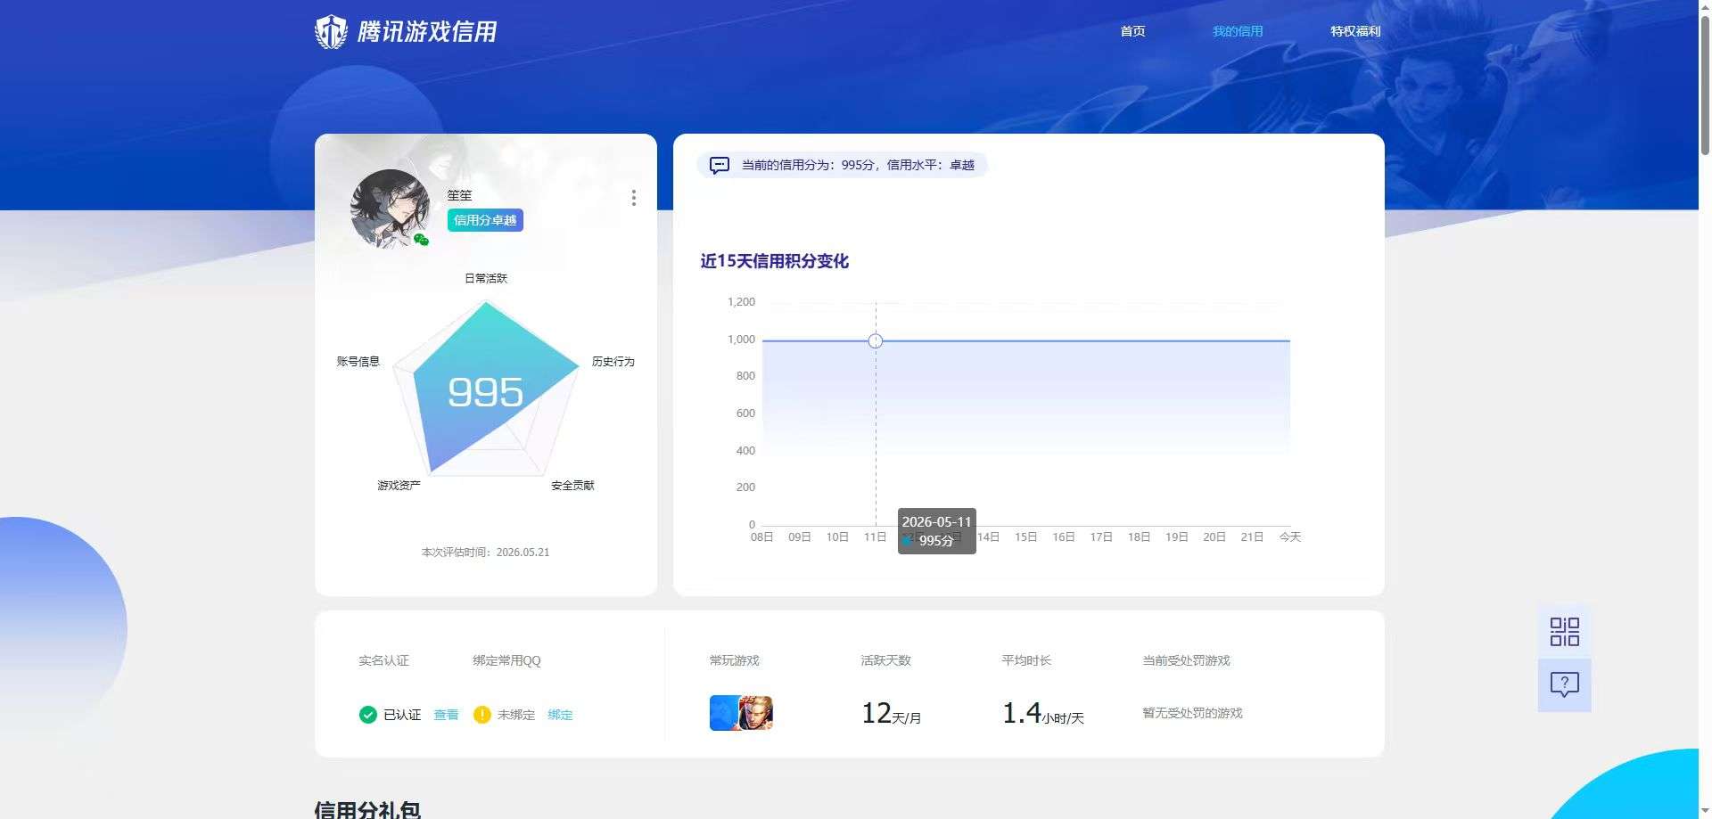Click the 1,200 value on the y-axis
The width and height of the screenshot is (1712, 819).
[741, 302]
